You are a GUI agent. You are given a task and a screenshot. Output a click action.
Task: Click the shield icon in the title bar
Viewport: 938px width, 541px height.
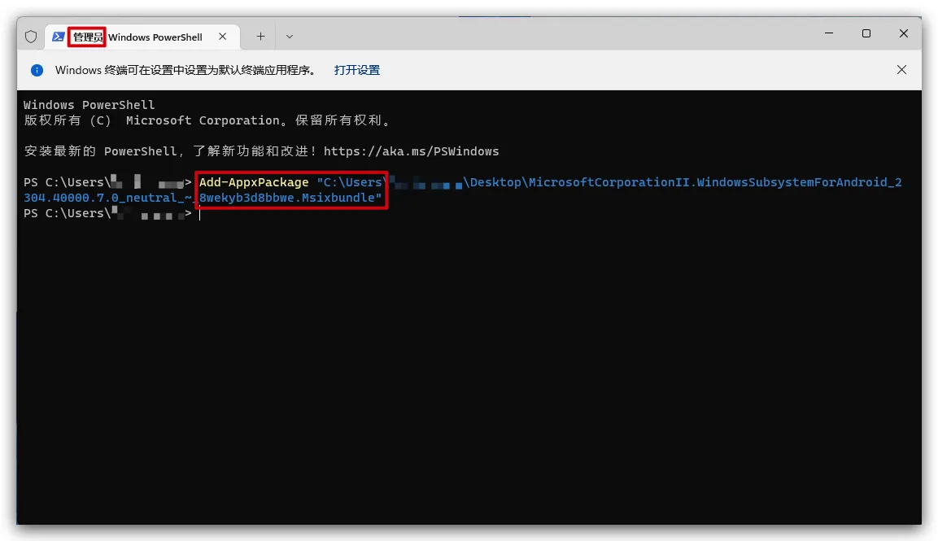(x=31, y=37)
